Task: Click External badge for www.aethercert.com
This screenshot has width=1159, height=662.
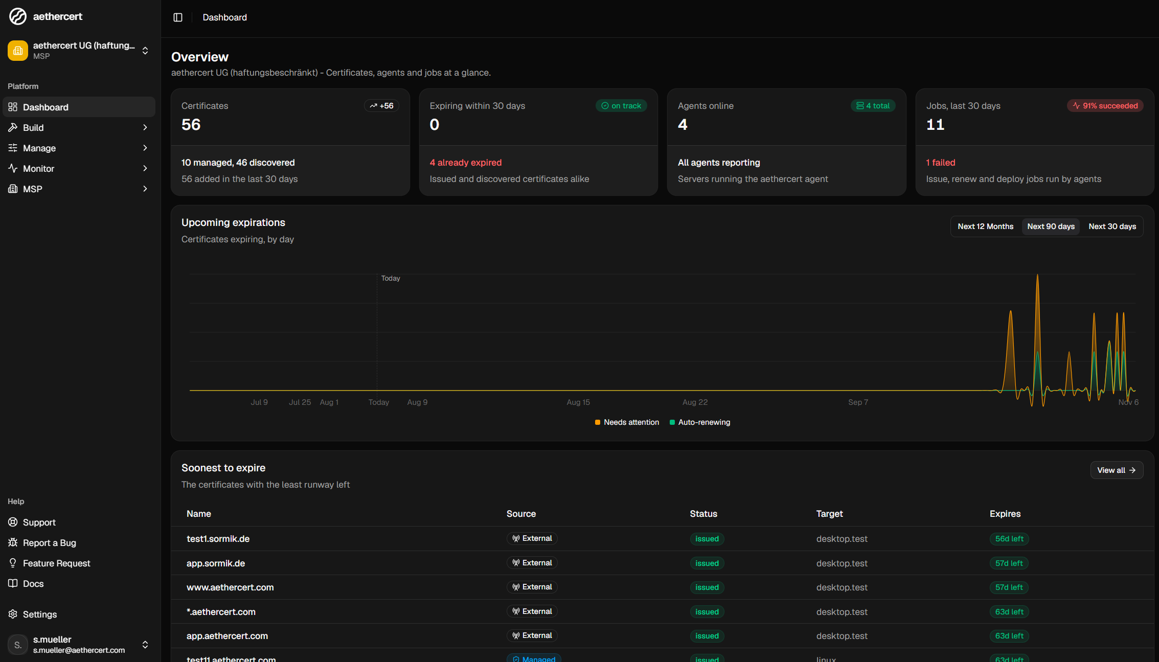Action: click(x=532, y=587)
